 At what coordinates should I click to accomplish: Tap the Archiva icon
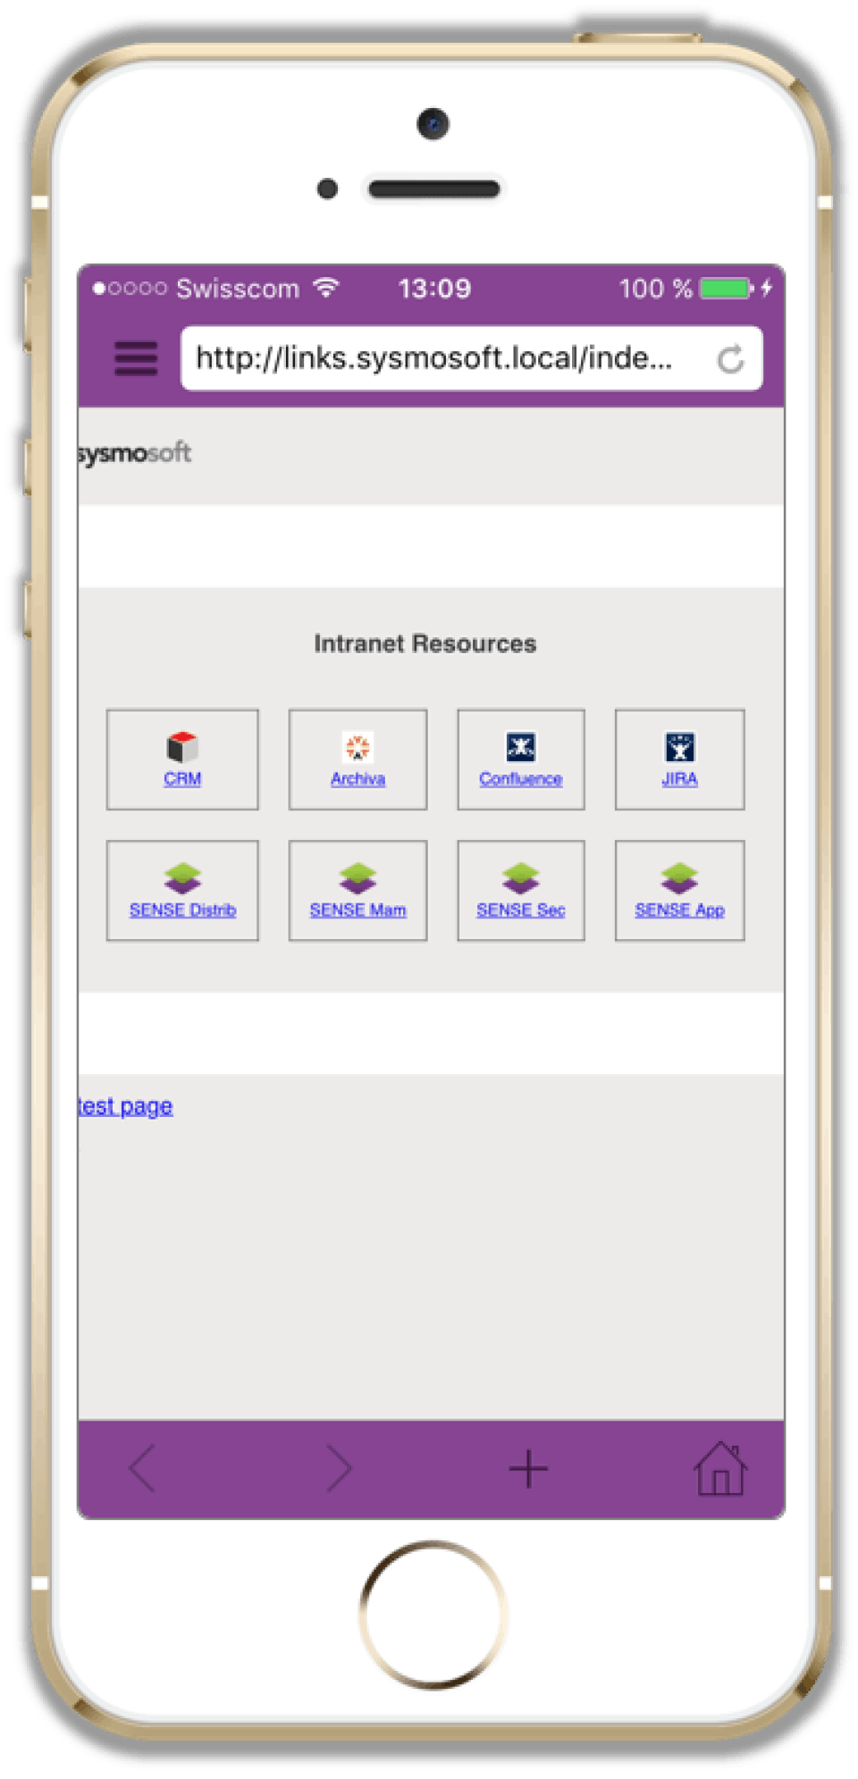(357, 747)
